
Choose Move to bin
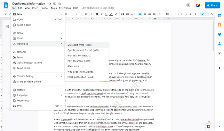[38, 68]
